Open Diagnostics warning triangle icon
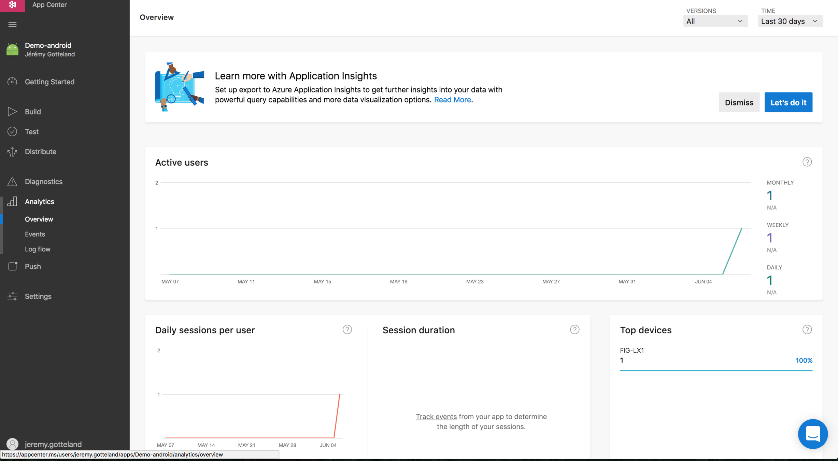This screenshot has height=461, width=838. (x=12, y=182)
